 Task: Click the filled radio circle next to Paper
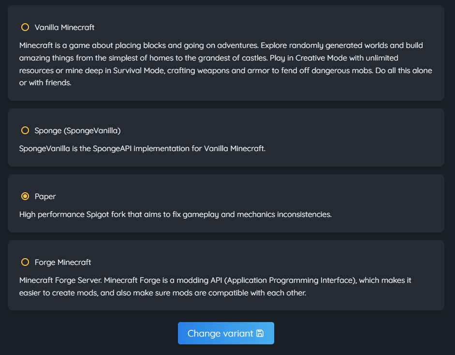[25, 196]
